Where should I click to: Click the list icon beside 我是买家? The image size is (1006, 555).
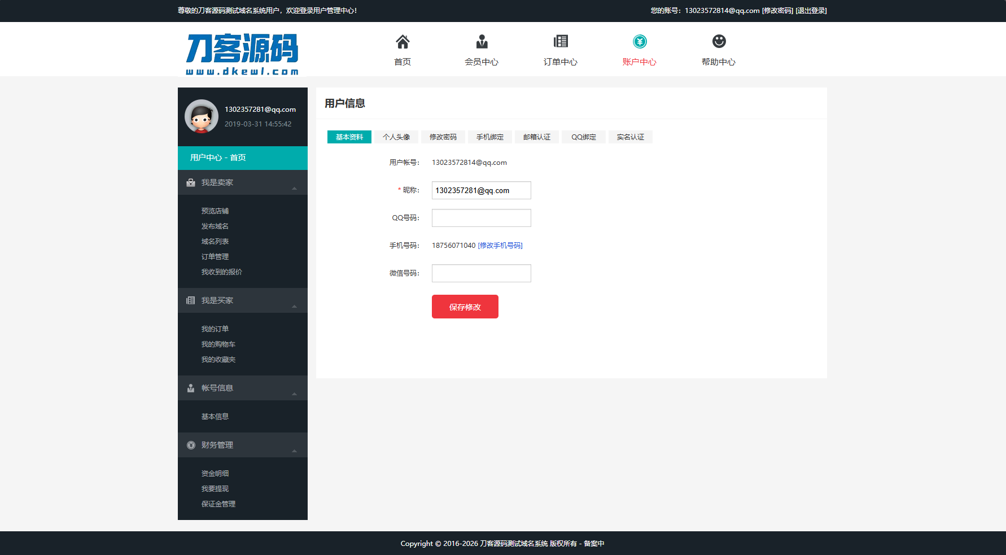(x=190, y=300)
